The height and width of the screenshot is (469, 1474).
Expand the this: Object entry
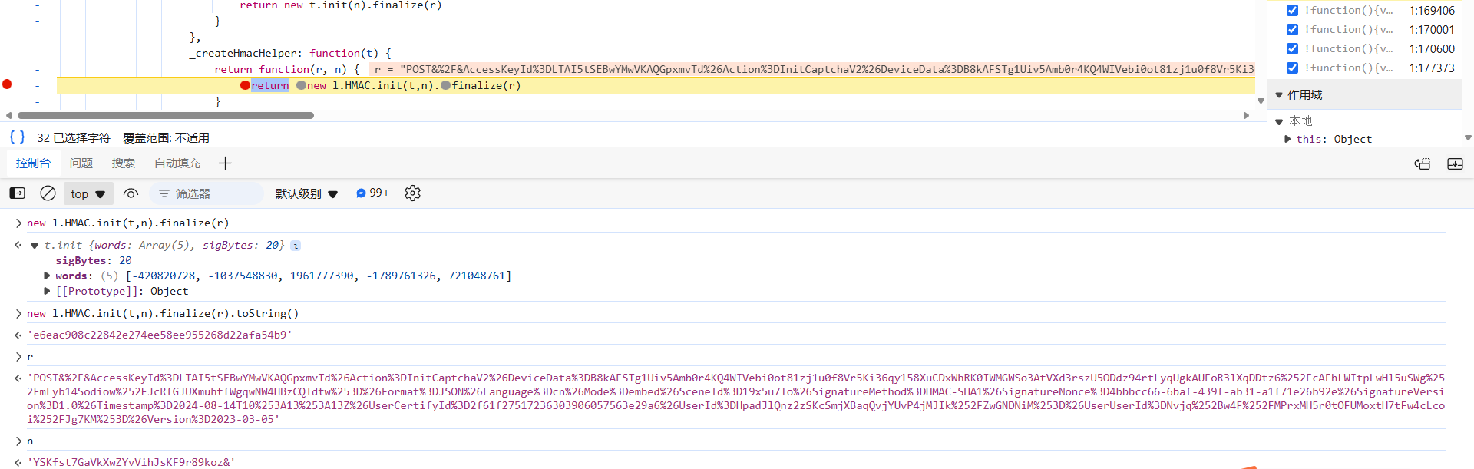click(1287, 139)
